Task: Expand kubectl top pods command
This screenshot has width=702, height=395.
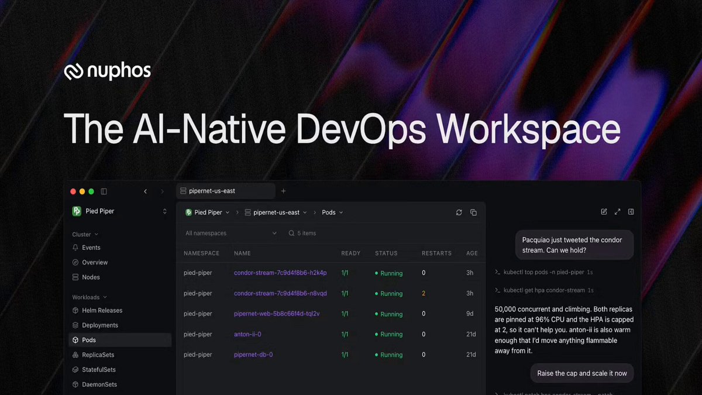Action: tap(543, 272)
